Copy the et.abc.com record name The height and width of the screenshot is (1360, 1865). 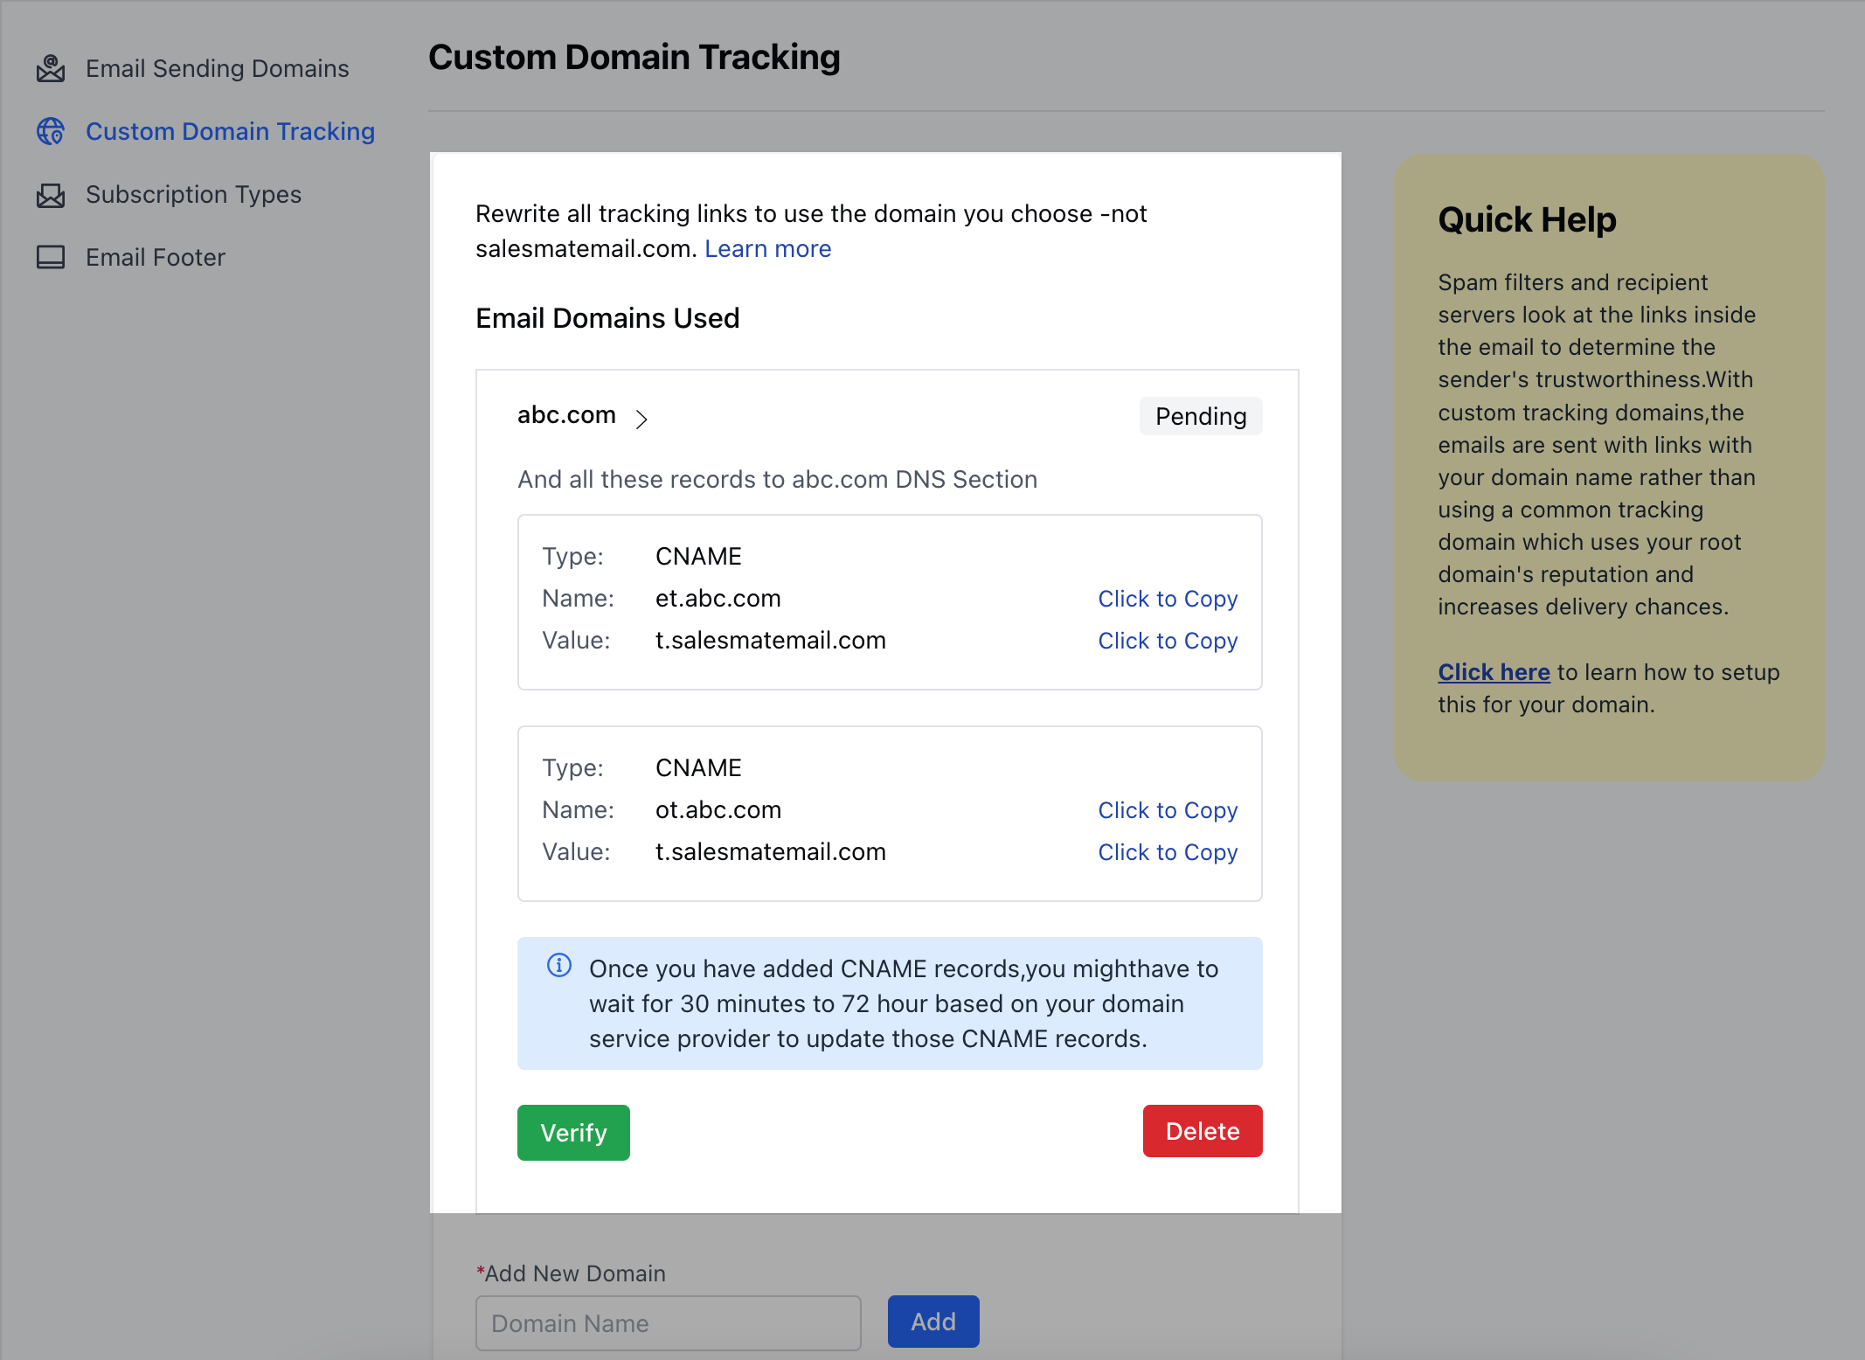pyautogui.click(x=1168, y=599)
